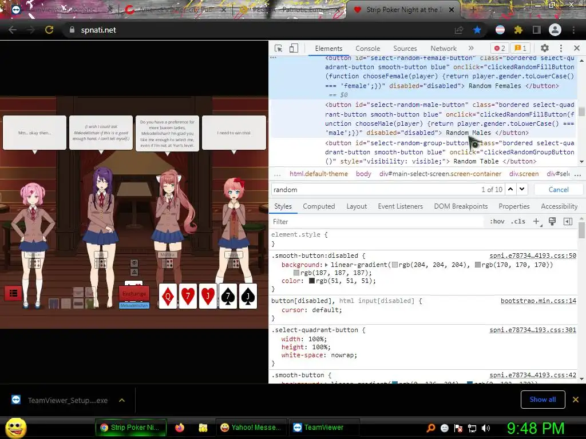Activate the DevTools inspect element picker
The width and height of the screenshot is (586, 439).
pos(278,48)
